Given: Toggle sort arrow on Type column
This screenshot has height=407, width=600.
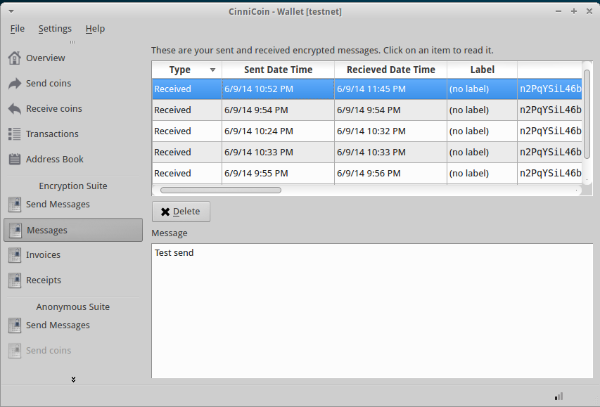Looking at the screenshot, I should pyautogui.click(x=212, y=70).
